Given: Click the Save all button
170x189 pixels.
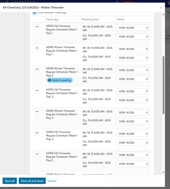Looking at the screenshot, I should pyautogui.click(x=10, y=181).
